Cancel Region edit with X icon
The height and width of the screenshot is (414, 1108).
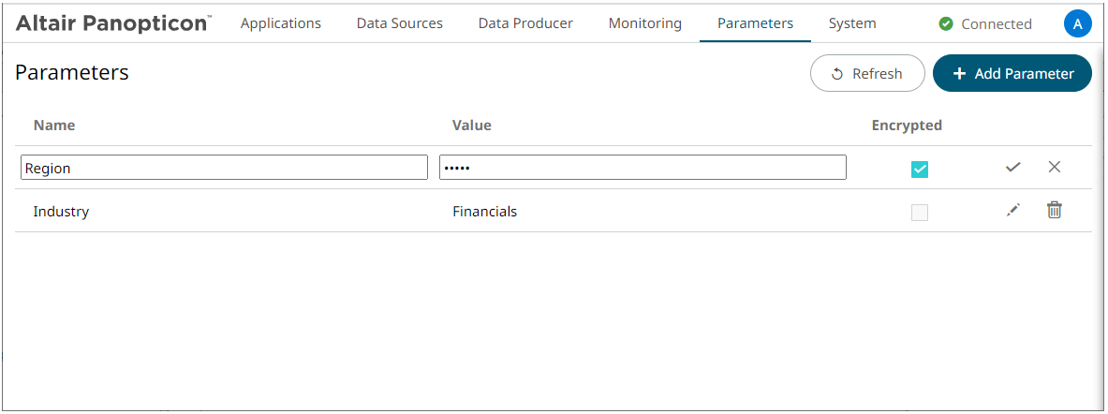1055,168
